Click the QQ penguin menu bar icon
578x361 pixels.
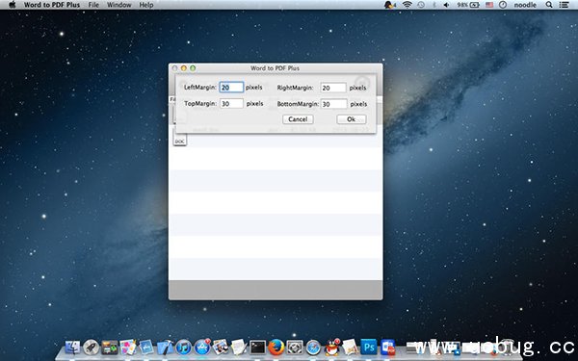[x=389, y=5]
